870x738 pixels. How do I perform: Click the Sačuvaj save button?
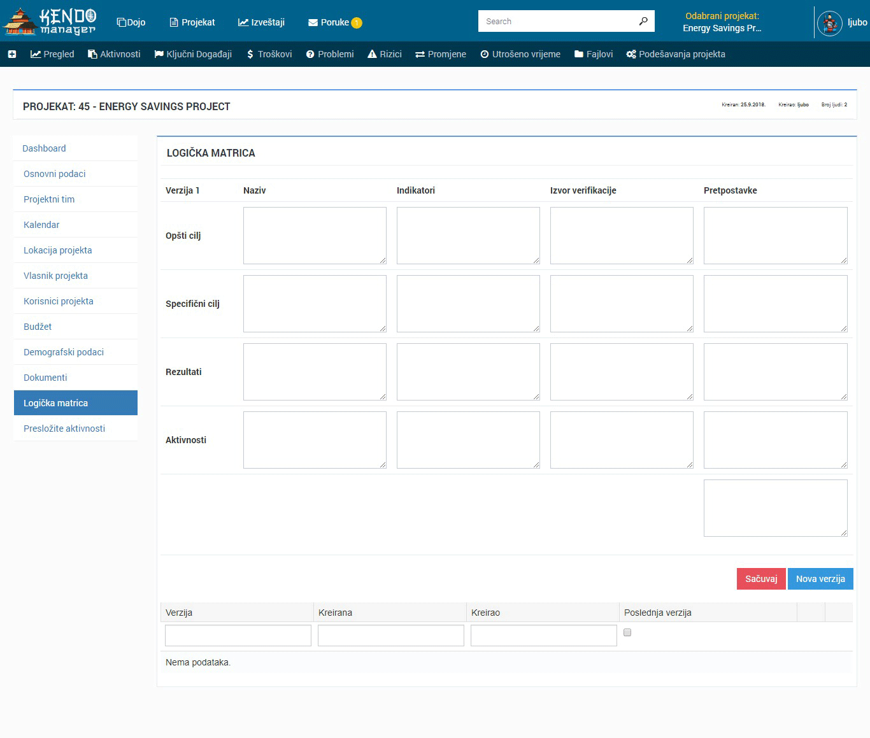tap(761, 579)
